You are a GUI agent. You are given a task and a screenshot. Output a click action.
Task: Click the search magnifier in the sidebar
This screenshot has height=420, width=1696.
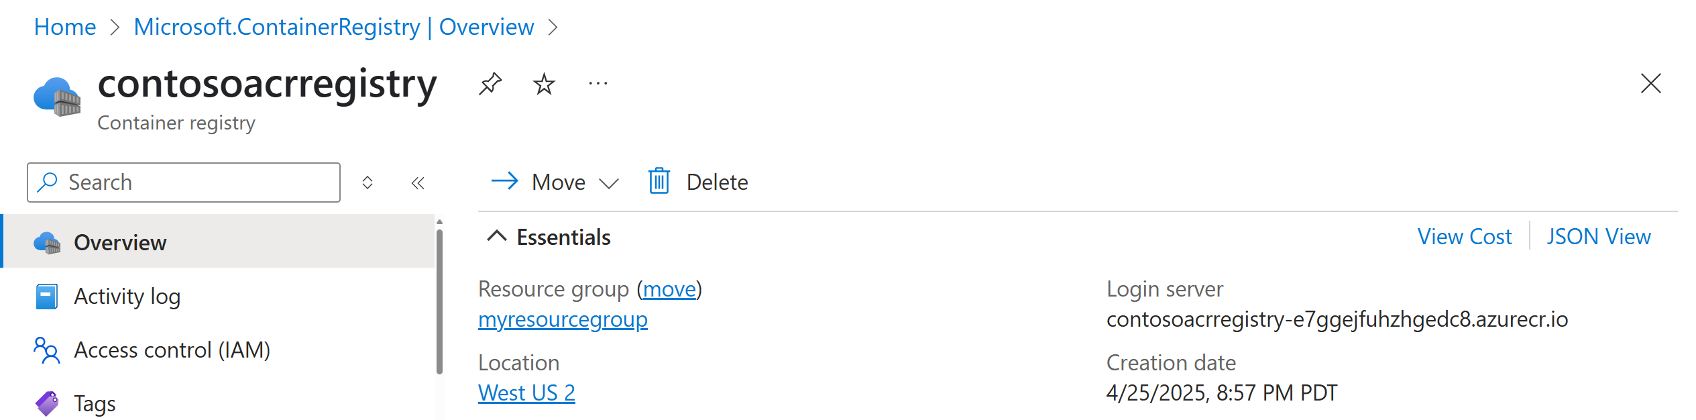coord(48,182)
